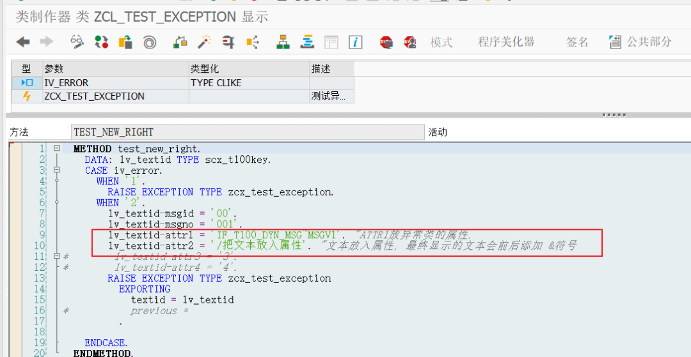Click the ENDMETHOD statement
This screenshot has height=357, width=691.
point(104,353)
